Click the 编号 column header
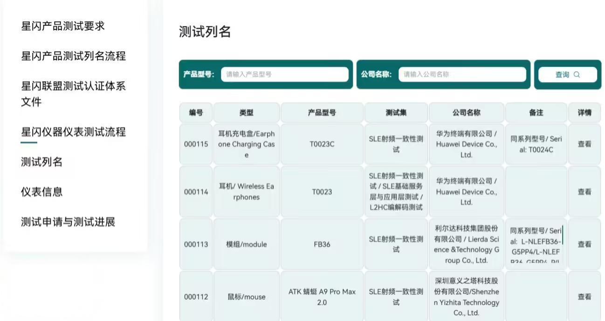The height and width of the screenshot is (321, 605). pos(196,112)
